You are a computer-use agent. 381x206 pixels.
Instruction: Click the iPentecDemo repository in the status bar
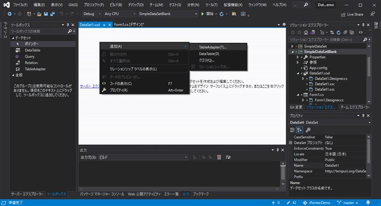pyautogui.click(x=317, y=202)
